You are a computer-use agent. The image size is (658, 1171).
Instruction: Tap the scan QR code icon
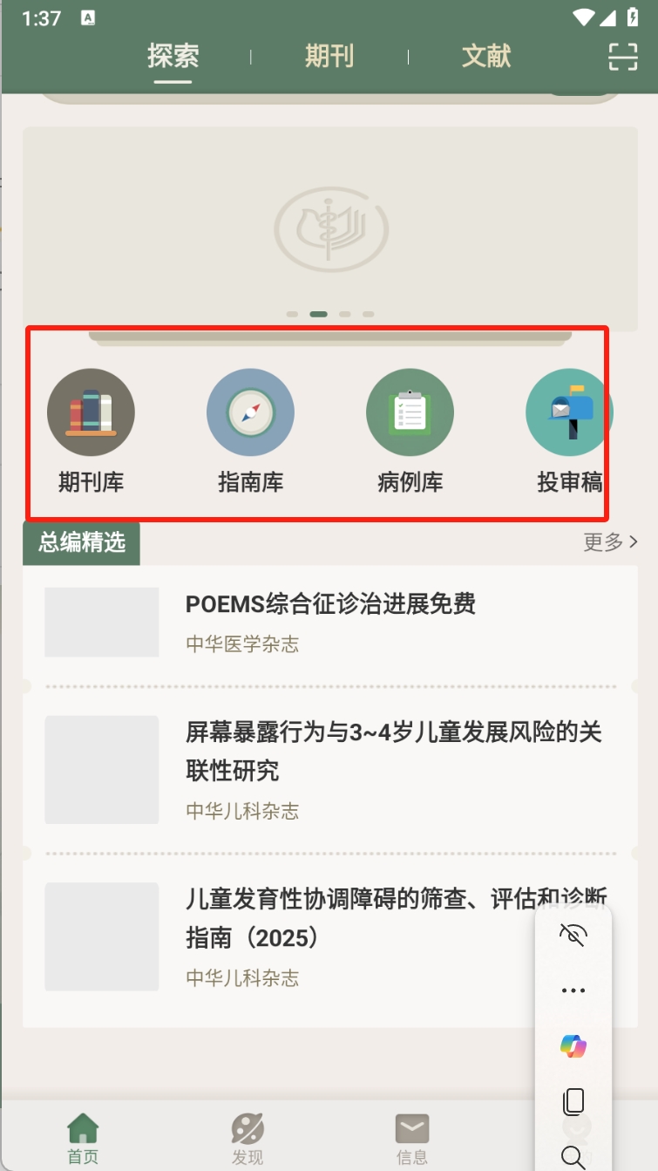[622, 56]
